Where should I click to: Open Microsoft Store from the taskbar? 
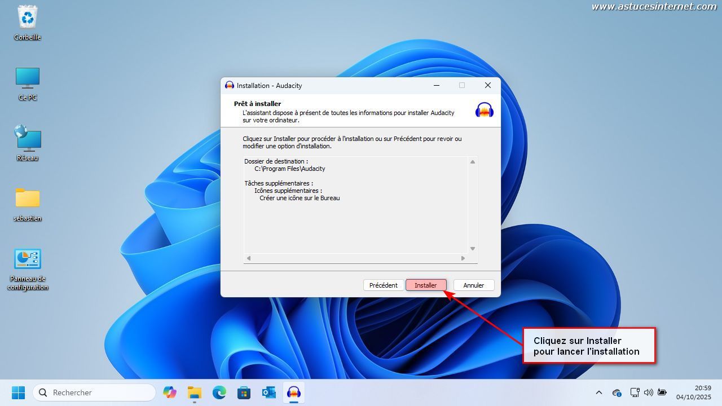pos(244,392)
